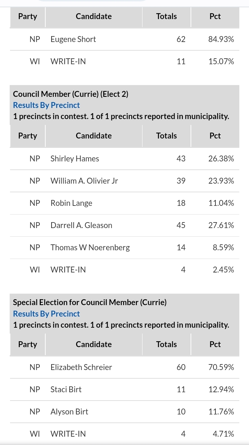Select candidate Eugene Short
249x445 pixels.
[x=73, y=39]
